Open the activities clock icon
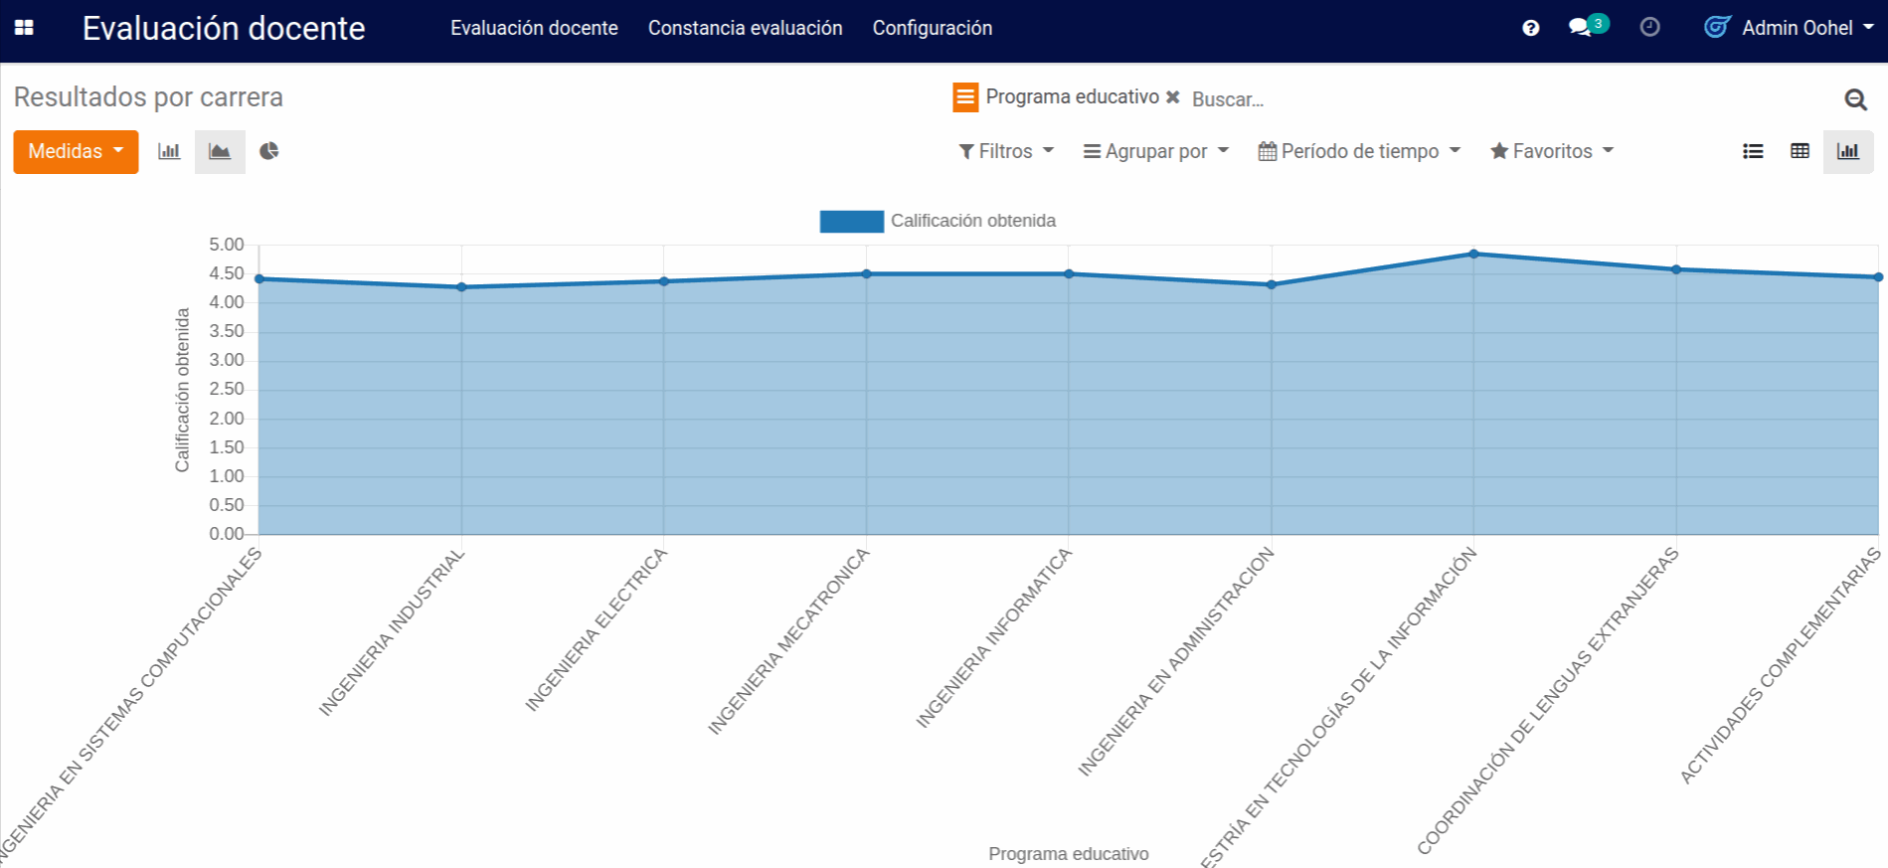This screenshot has width=1888, height=868. coord(1649,28)
